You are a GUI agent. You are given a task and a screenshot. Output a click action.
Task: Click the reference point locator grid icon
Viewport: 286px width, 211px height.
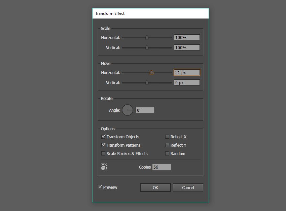tap(104, 167)
